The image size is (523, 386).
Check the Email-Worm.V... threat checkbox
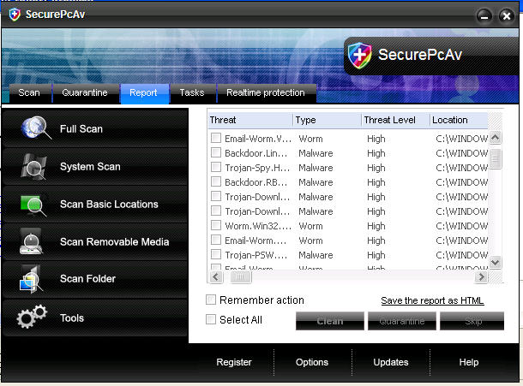[216, 138]
